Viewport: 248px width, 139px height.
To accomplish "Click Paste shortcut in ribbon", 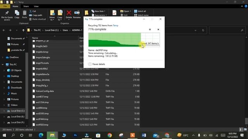I will [x=38, y=19].
